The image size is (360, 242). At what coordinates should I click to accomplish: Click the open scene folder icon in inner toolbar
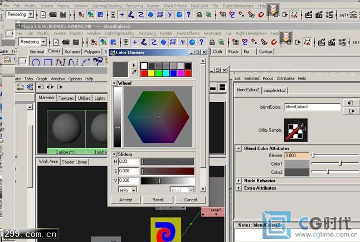tap(66, 42)
